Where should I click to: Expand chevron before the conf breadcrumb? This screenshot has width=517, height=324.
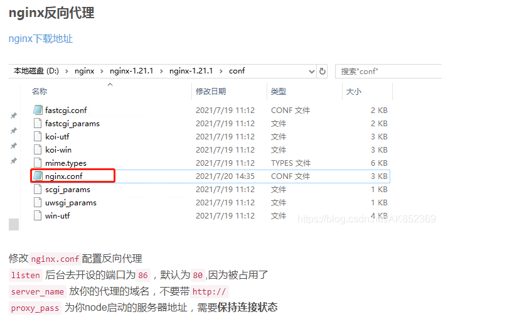221,71
